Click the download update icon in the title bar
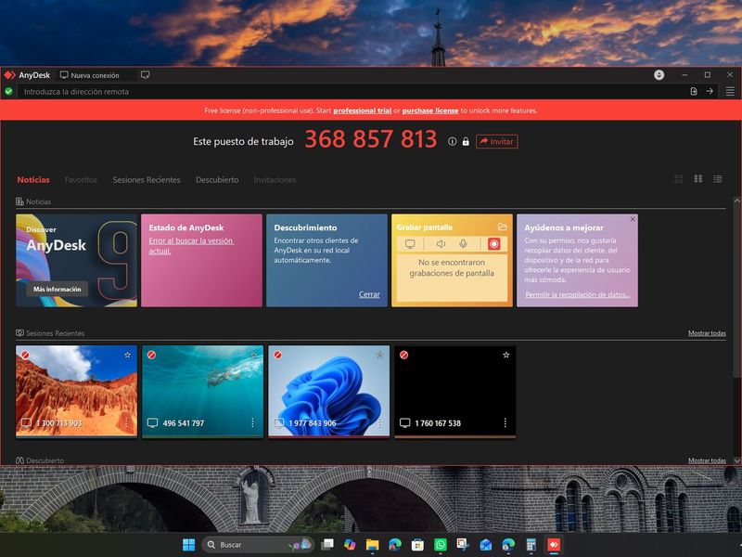This screenshot has width=742, height=557. (659, 75)
